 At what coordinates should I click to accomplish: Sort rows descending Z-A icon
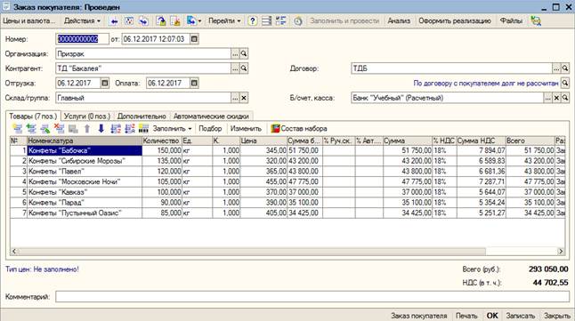tap(129, 129)
